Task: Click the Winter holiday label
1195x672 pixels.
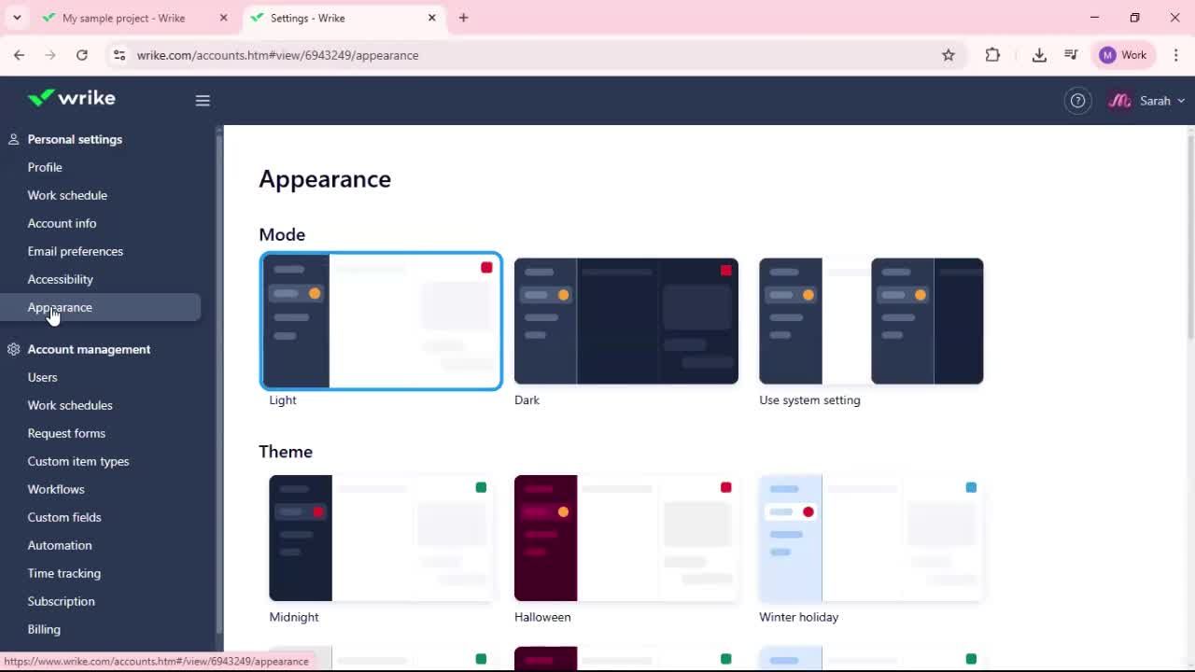Action: tap(799, 617)
